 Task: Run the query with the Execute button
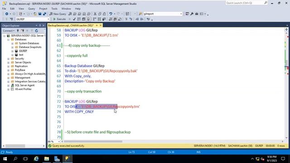(x=59, y=19)
